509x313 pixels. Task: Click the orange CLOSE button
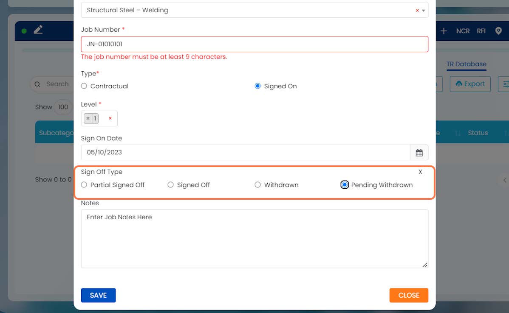click(x=409, y=295)
